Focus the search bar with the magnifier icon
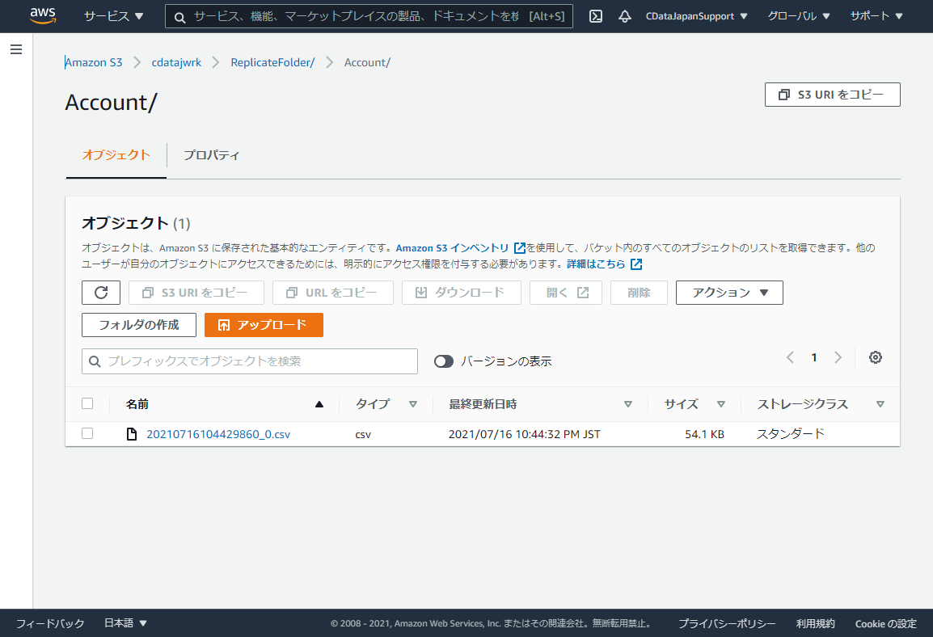 [369, 15]
